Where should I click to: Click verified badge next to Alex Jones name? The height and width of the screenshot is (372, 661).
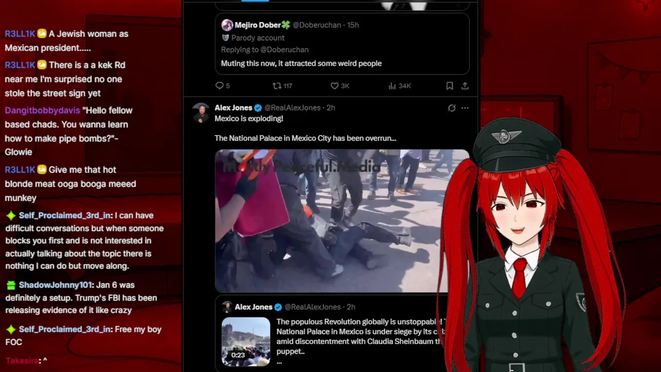coord(258,108)
